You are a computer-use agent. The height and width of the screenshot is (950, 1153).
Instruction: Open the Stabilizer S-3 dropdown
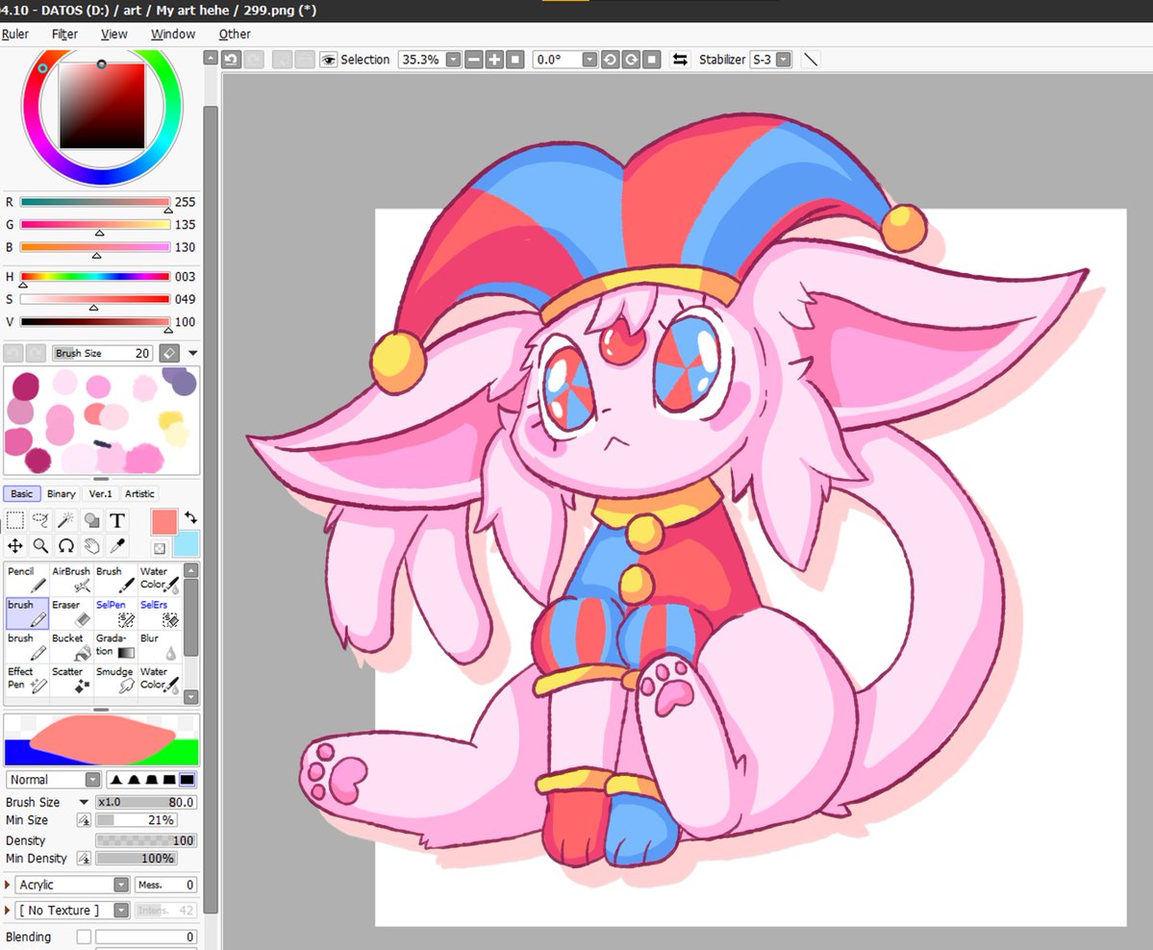point(784,60)
